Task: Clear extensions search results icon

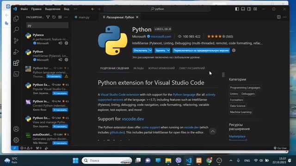Action: 60,17
